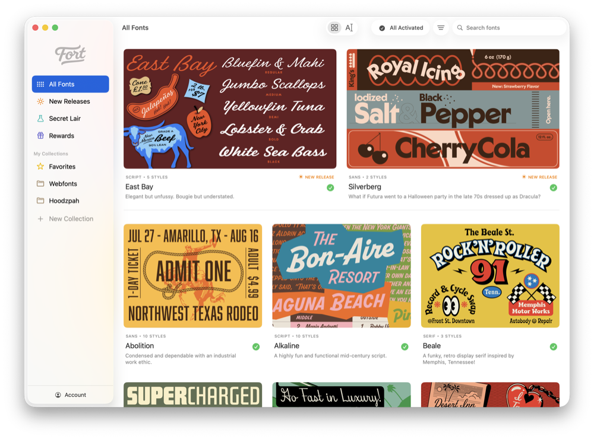Click the Beale font name
This screenshot has height=439, width=594.
pyautogui.click(x=432, y=346)
